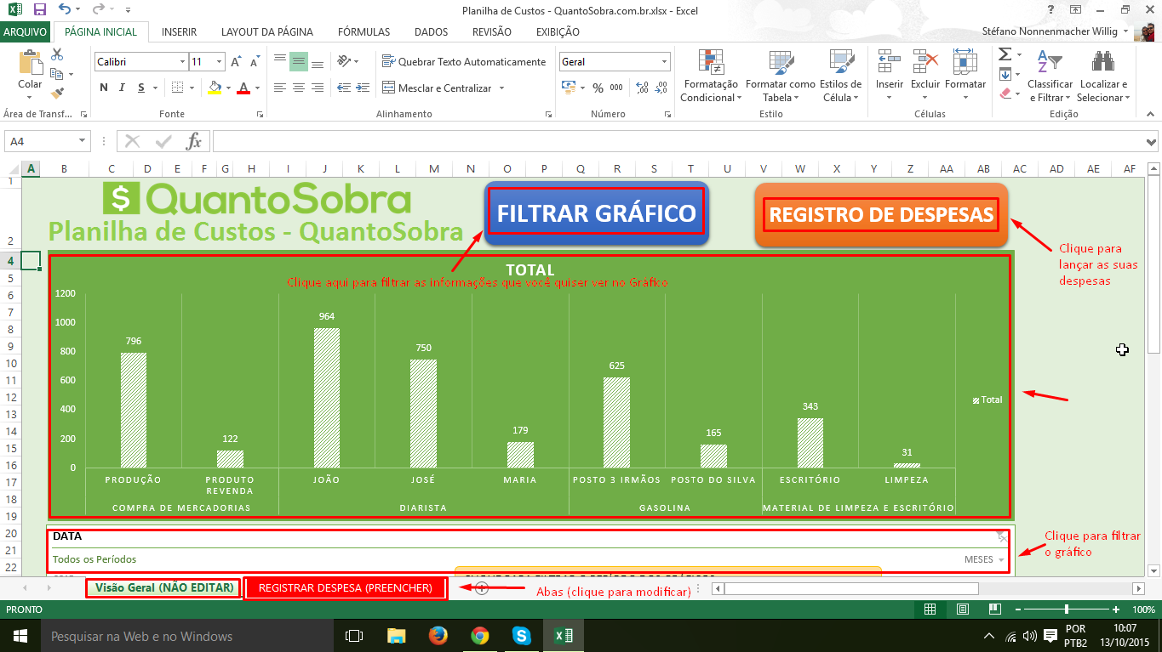Click the insert function fx icon

click(194, 141)
